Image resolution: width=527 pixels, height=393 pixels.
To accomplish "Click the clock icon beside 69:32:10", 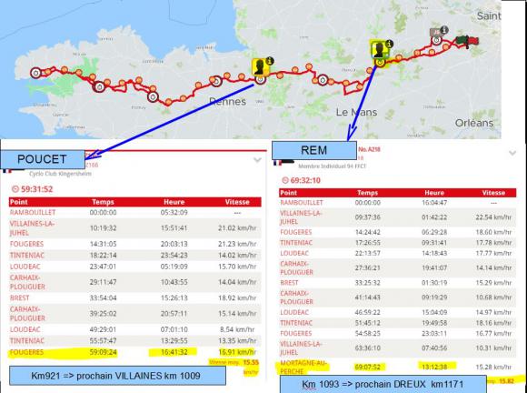I will click(285, 180).
